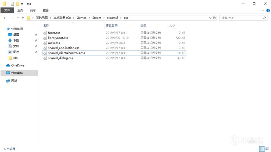This screenshot has width=271, height=152.
Task: Open the 文件 menu tab
Action: [7, 10]
